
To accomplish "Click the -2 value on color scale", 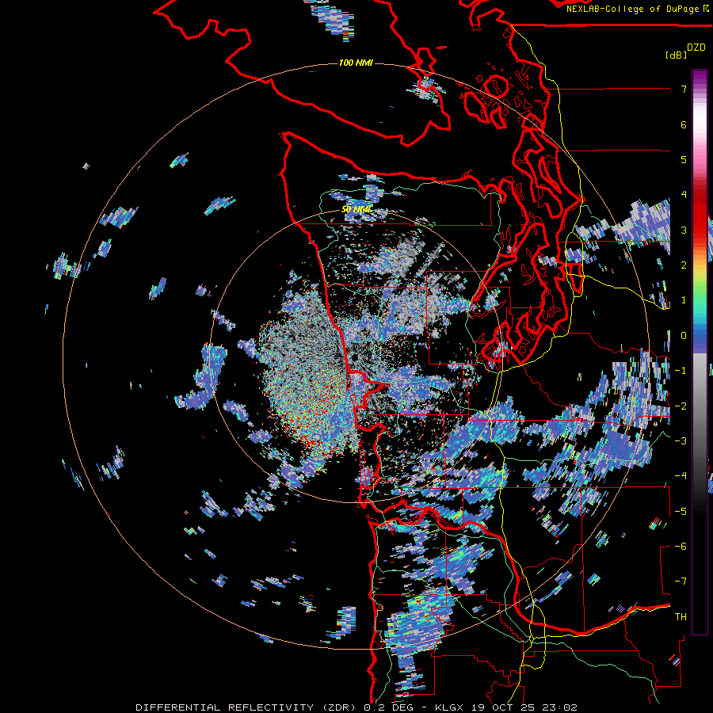I will 681,406.
